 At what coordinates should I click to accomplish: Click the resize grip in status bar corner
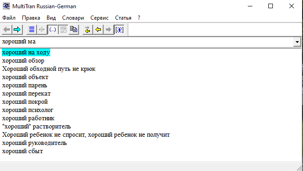(299, 168)
